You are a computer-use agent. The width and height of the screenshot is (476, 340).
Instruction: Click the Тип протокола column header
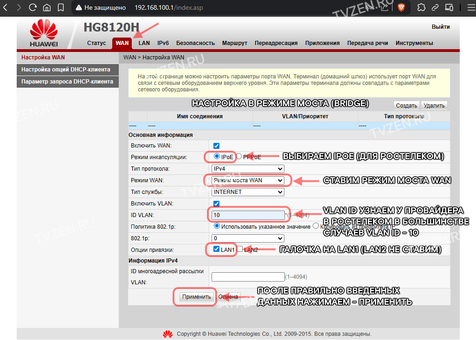[404, 116]
